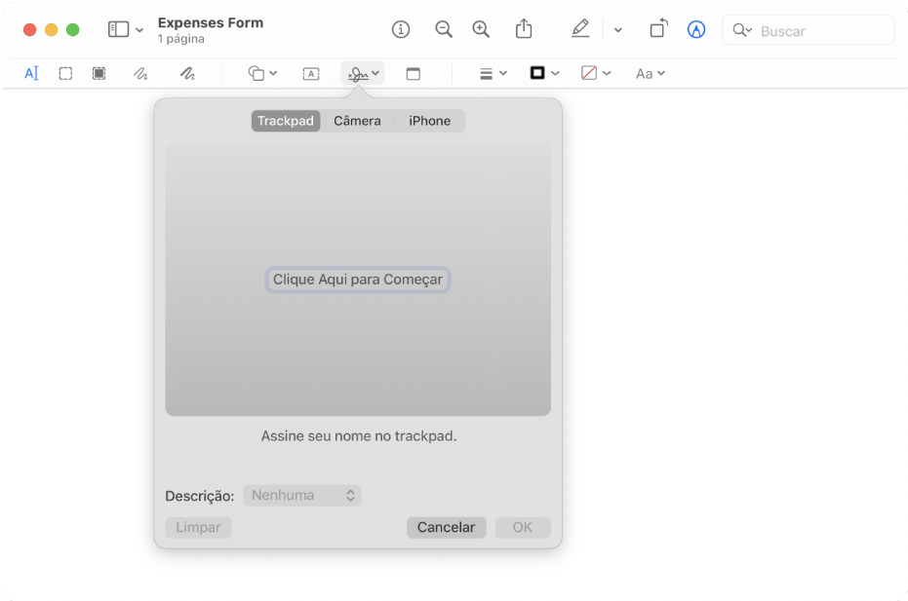Switch to the Câmera tab
This screenshot has width=908, height=601.
pos(357,121)
